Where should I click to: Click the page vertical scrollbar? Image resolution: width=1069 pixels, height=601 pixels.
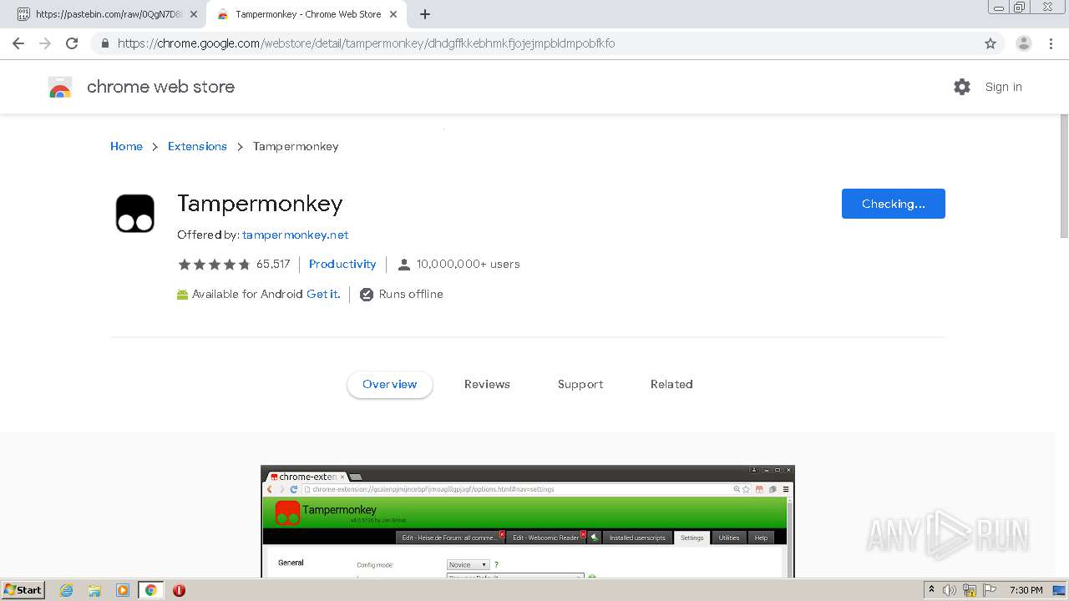1064,175
